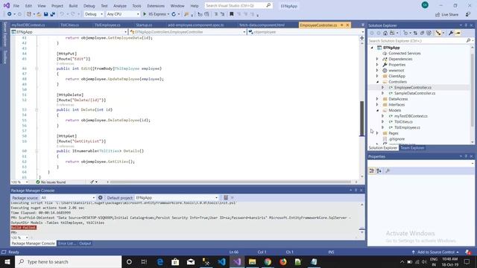
Task: Start debugging with IIS Express play icon
Action: [145, 14]
